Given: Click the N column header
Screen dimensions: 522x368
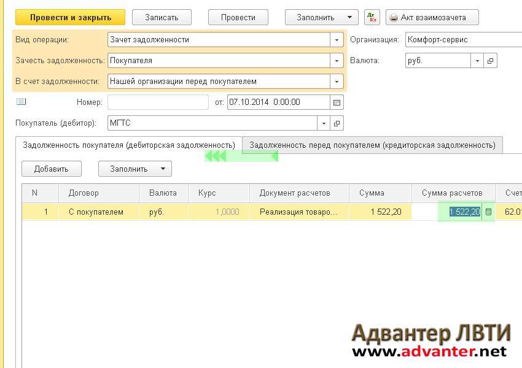Looking at the screenshot, I should point(41,193).
